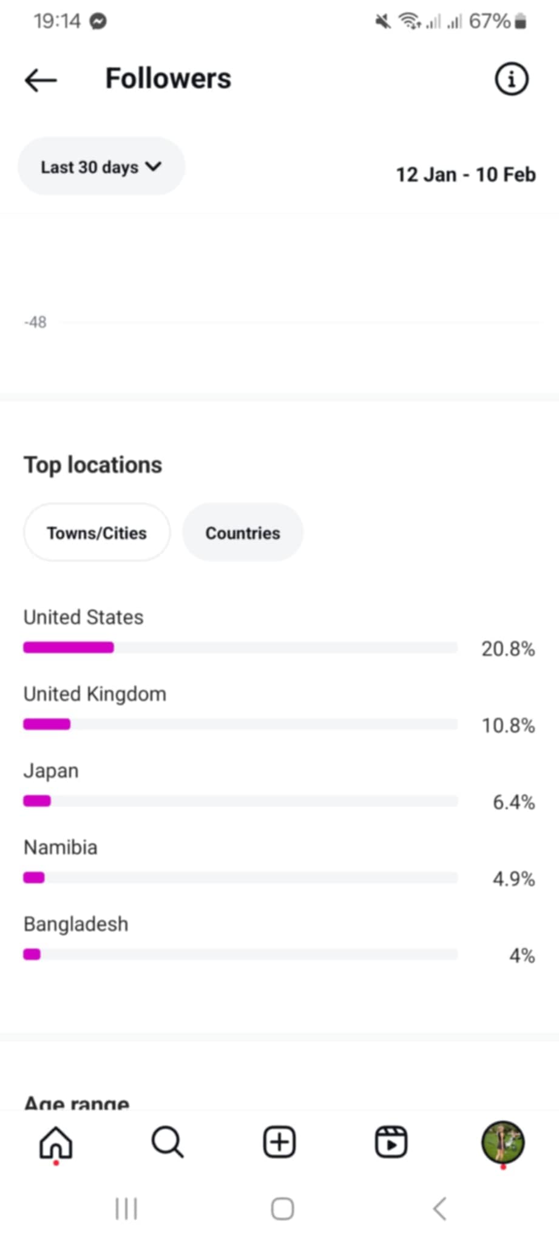Tap the Japan follower bar
Screen dimensions: 559x1244
click(x=240, y=801)
